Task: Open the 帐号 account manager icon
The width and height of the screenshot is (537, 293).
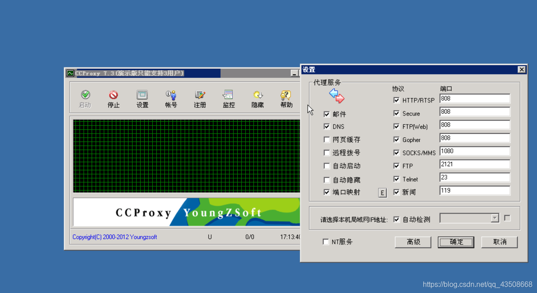Action: coord(171,99)
